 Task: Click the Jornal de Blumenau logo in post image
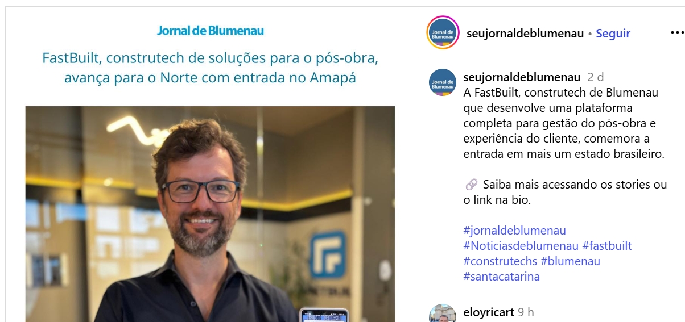pyautogui.click(x=211, y=31)
